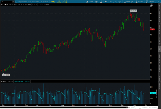Click the Volume 376,299 value

point(10,81)
